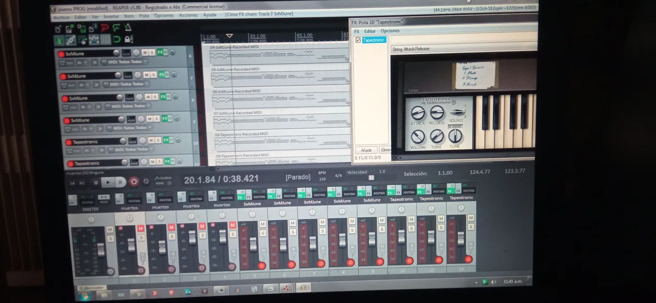This screenshot has height=303, width=656.
Task: Open the FX chain of track 6 SxMJune
Action: pos(160,52)
